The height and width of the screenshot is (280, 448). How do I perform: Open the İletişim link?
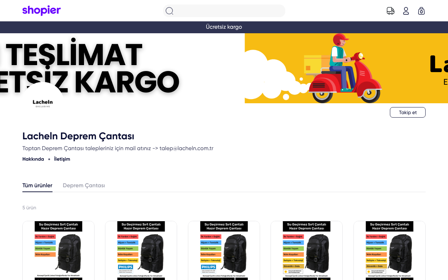[x=62, y=159]
